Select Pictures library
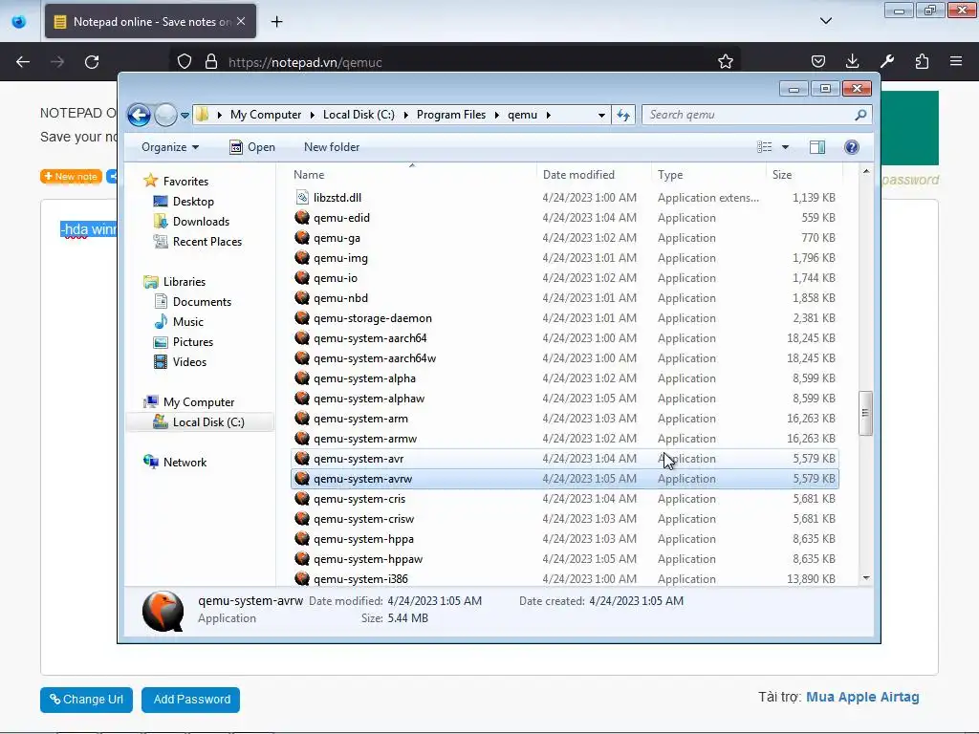Image resolution: width=979 pixels, height=734 pixels. pyautogui.click(x=192, y=342)
